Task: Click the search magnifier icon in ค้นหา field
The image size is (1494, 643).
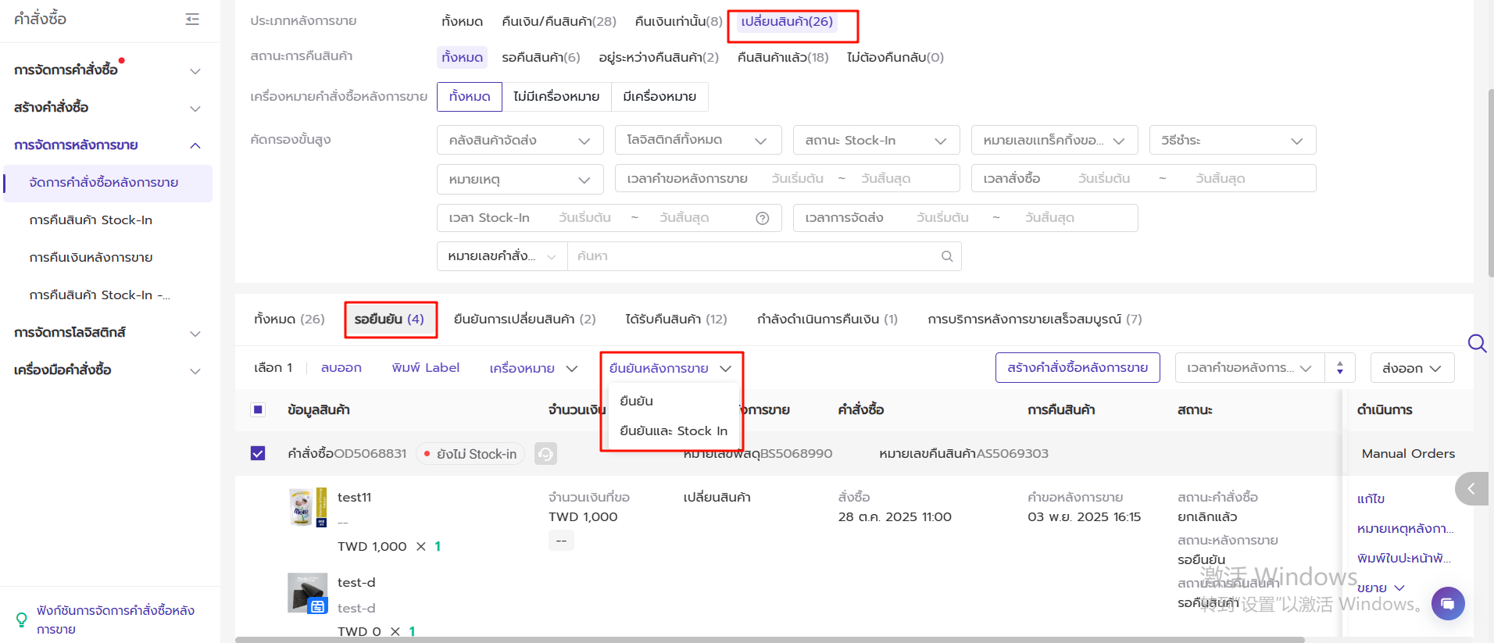Action: pos(946,256)
